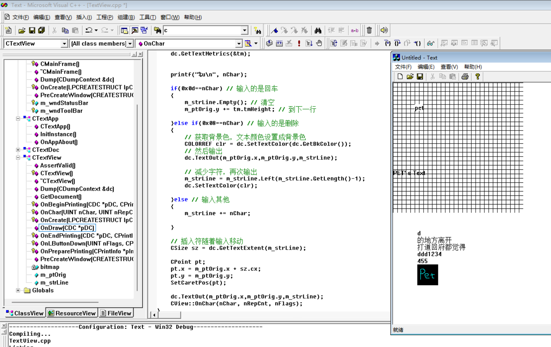Click the Build icon in build toolbar
This screenshot has height=347, width=551.
point(279,43)
